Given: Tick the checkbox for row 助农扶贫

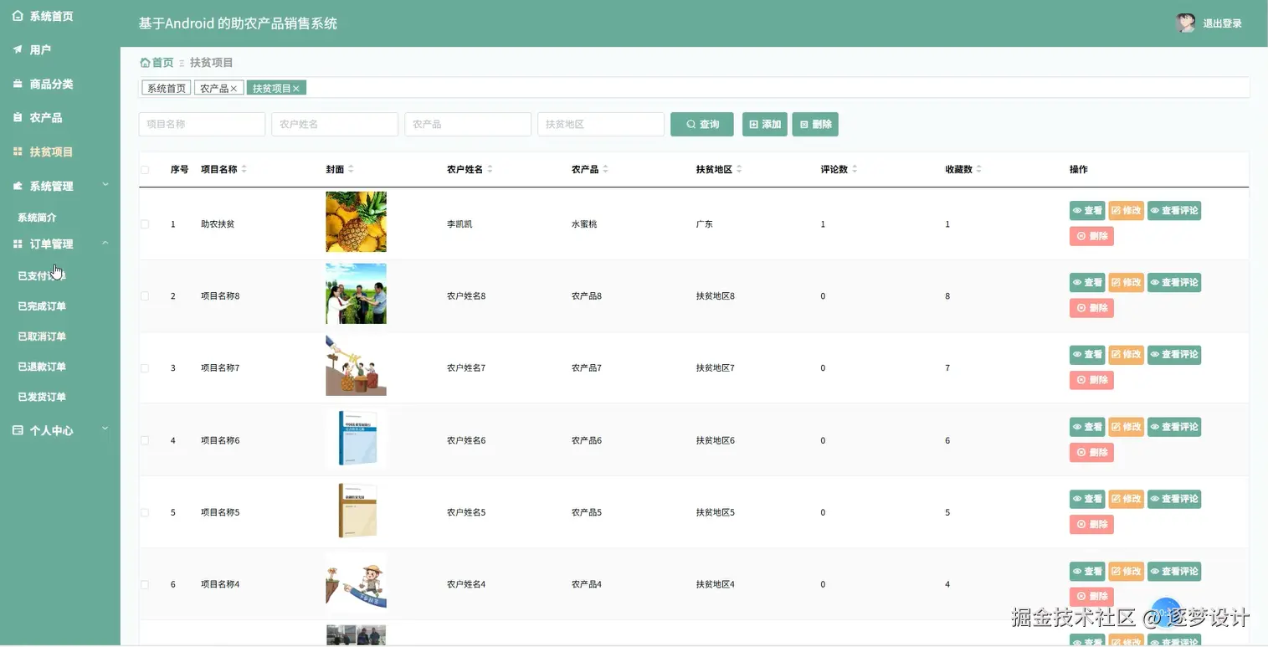Looking at the screenshot, I should click(145, 224).
